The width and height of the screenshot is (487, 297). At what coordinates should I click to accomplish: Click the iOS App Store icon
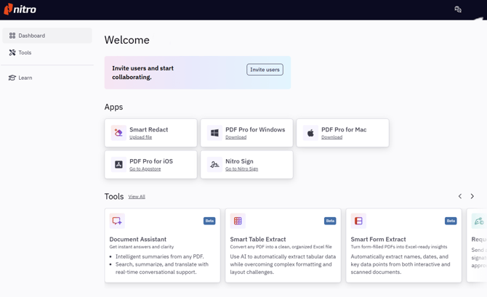click(x=118, y=165)
